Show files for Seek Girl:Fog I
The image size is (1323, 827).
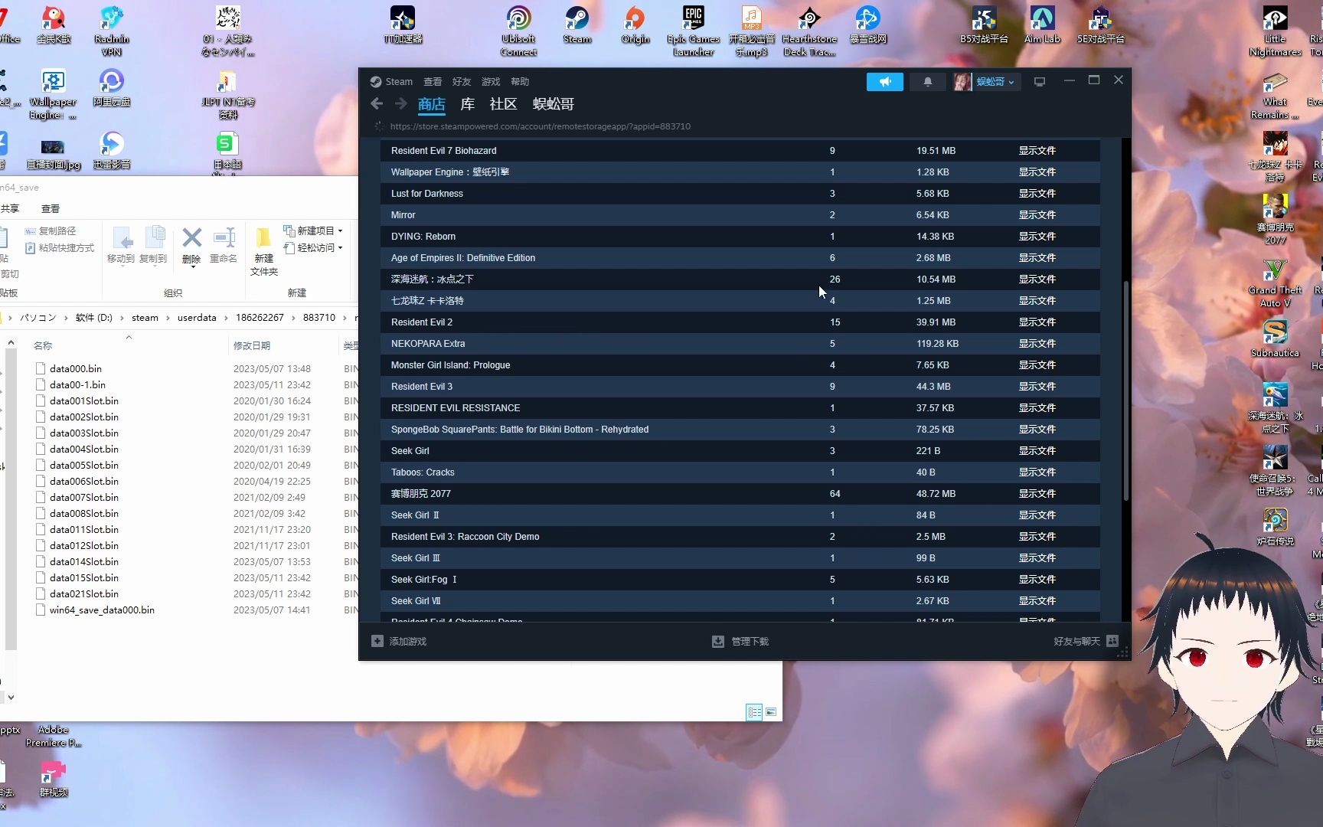pos(1037,580)
